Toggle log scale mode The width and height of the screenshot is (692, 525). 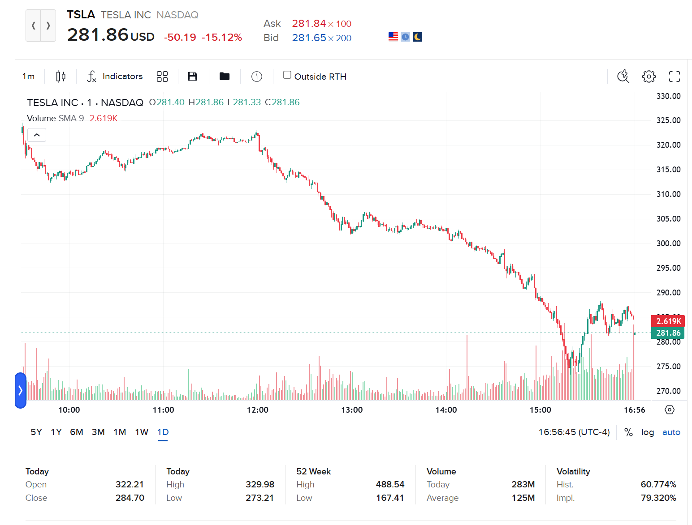[x=647, y=432]
